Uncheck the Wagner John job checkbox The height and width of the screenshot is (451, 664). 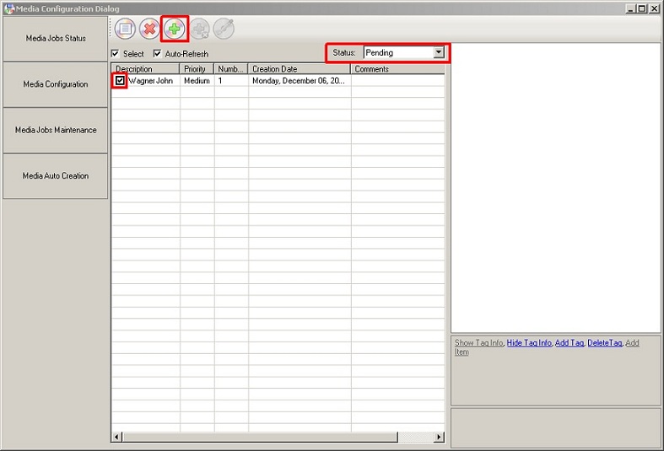(120, 80)
